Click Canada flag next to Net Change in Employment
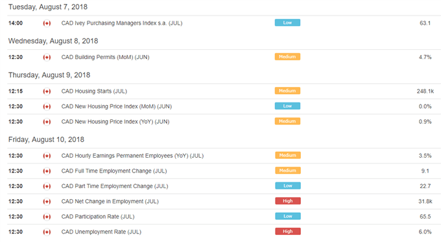The image size is (441, 242). [x=47, y=202]
